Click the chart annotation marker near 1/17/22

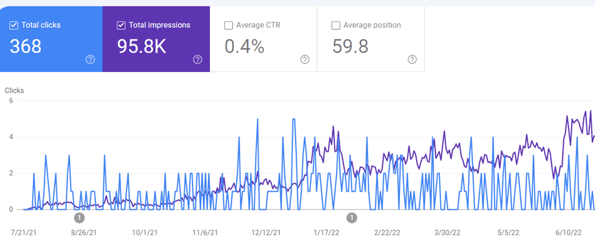pyautogui.click(x=352, y=218)
